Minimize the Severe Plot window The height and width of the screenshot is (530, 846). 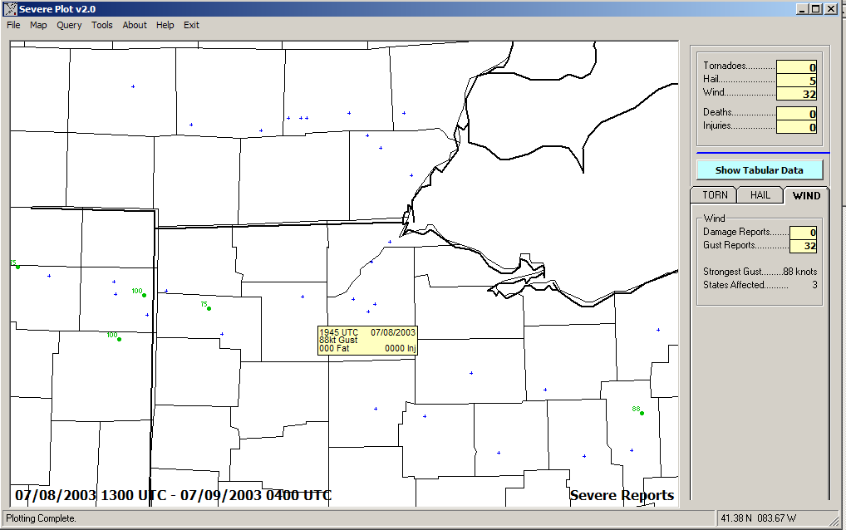[x=802, y=8]
